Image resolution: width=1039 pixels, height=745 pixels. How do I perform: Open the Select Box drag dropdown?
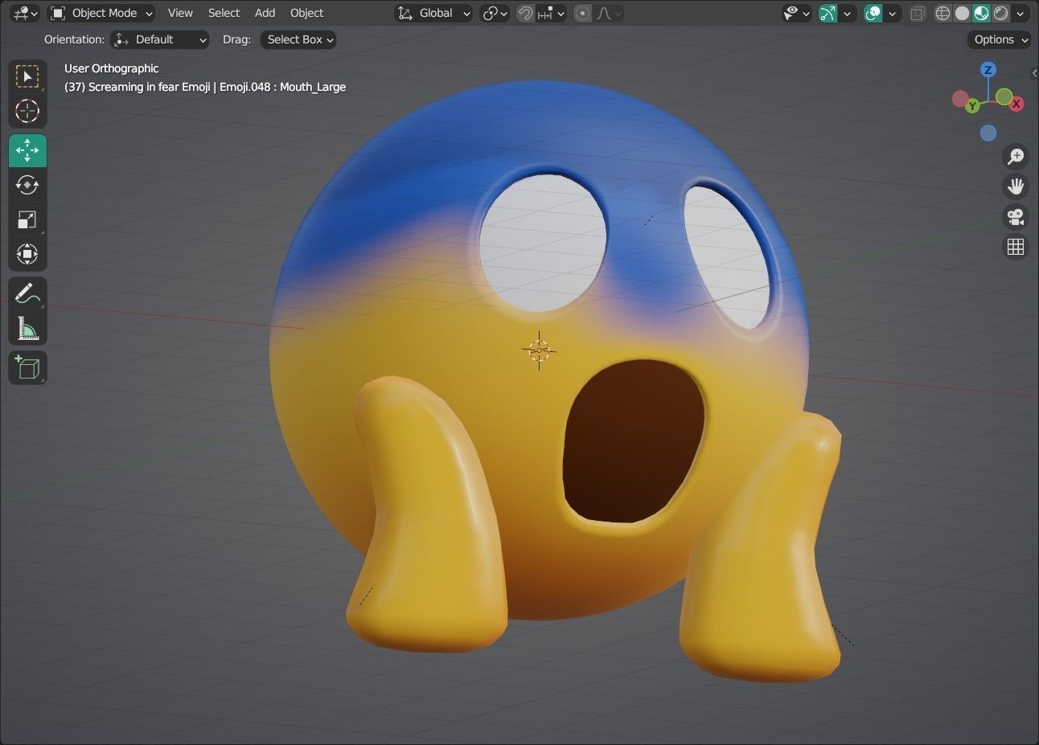[x=298, y=39]
